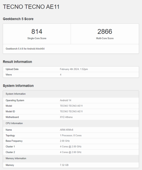Click the 2866 multi-core score number

click(x=105, y=31)
